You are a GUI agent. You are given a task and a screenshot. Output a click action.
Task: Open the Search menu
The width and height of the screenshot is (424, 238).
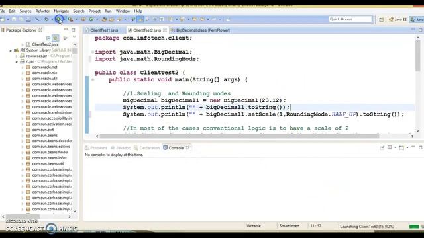click(79, 11)
